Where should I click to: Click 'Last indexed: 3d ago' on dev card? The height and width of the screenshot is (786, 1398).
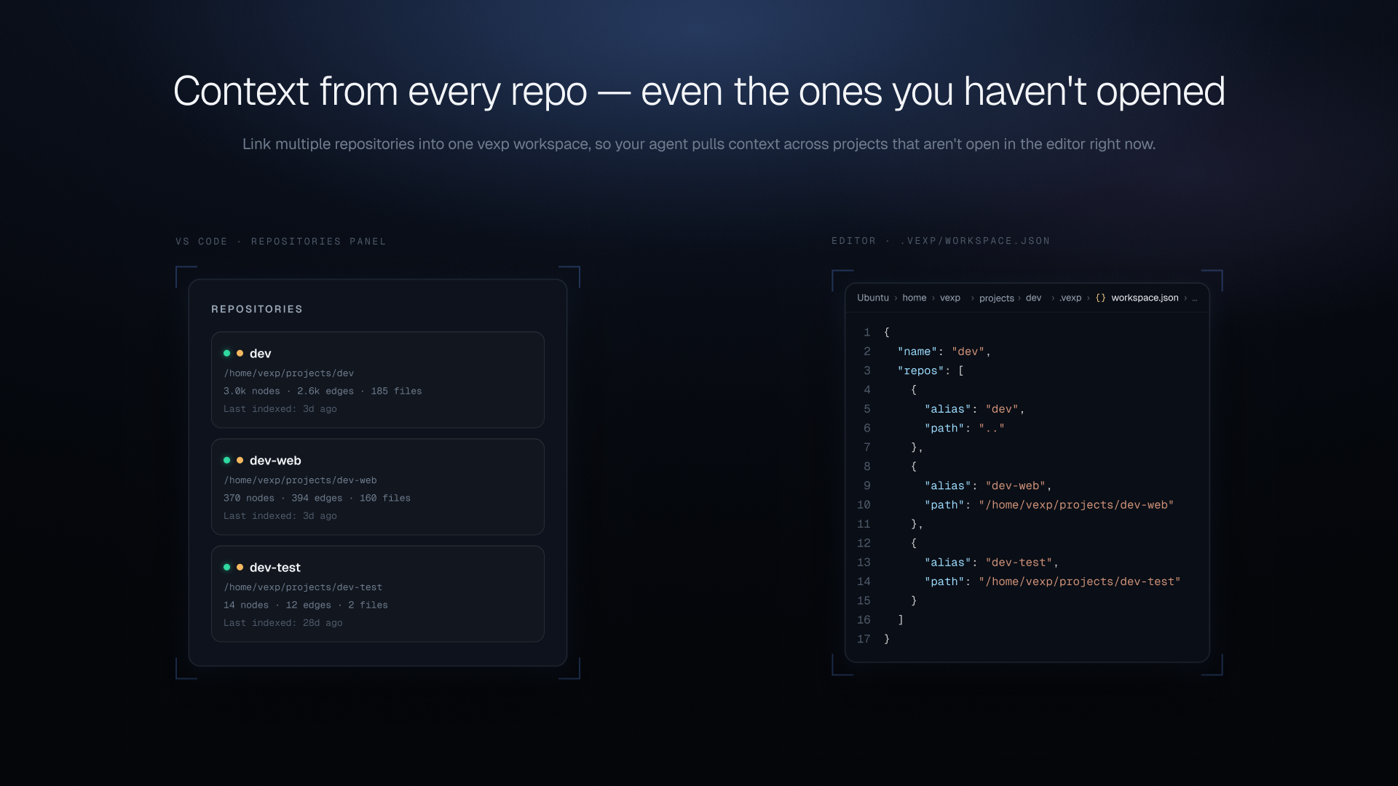coord(280,409)
